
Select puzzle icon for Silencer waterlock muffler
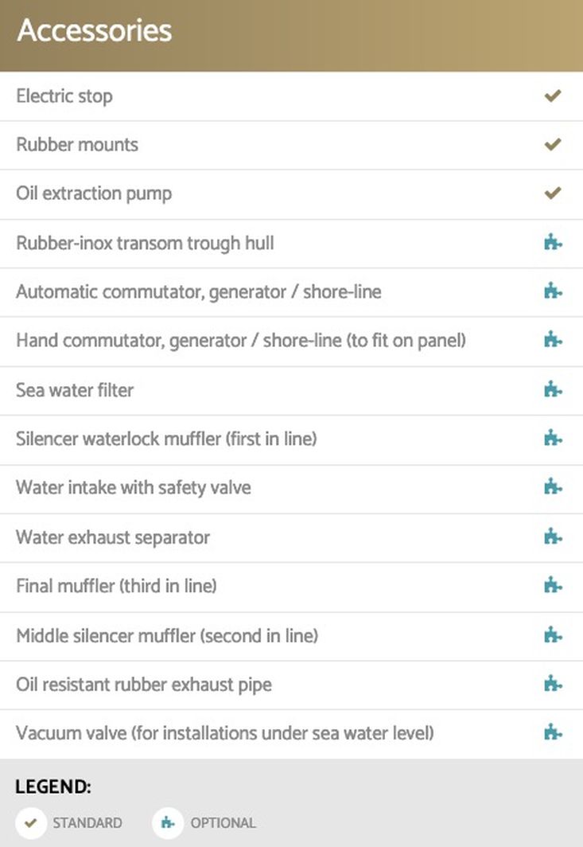click(553, 438)
